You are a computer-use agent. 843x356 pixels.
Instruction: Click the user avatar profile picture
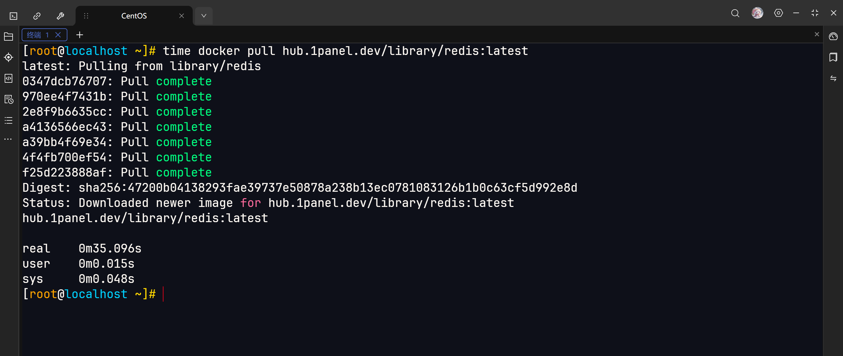pyautogui.click(x=757, y=13)
